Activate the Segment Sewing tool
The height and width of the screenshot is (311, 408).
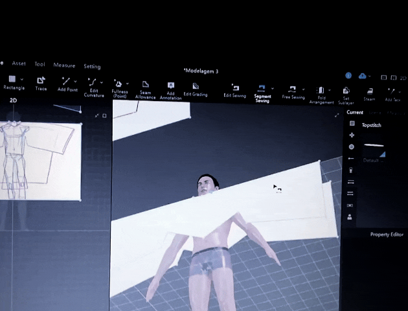[262, 93]
